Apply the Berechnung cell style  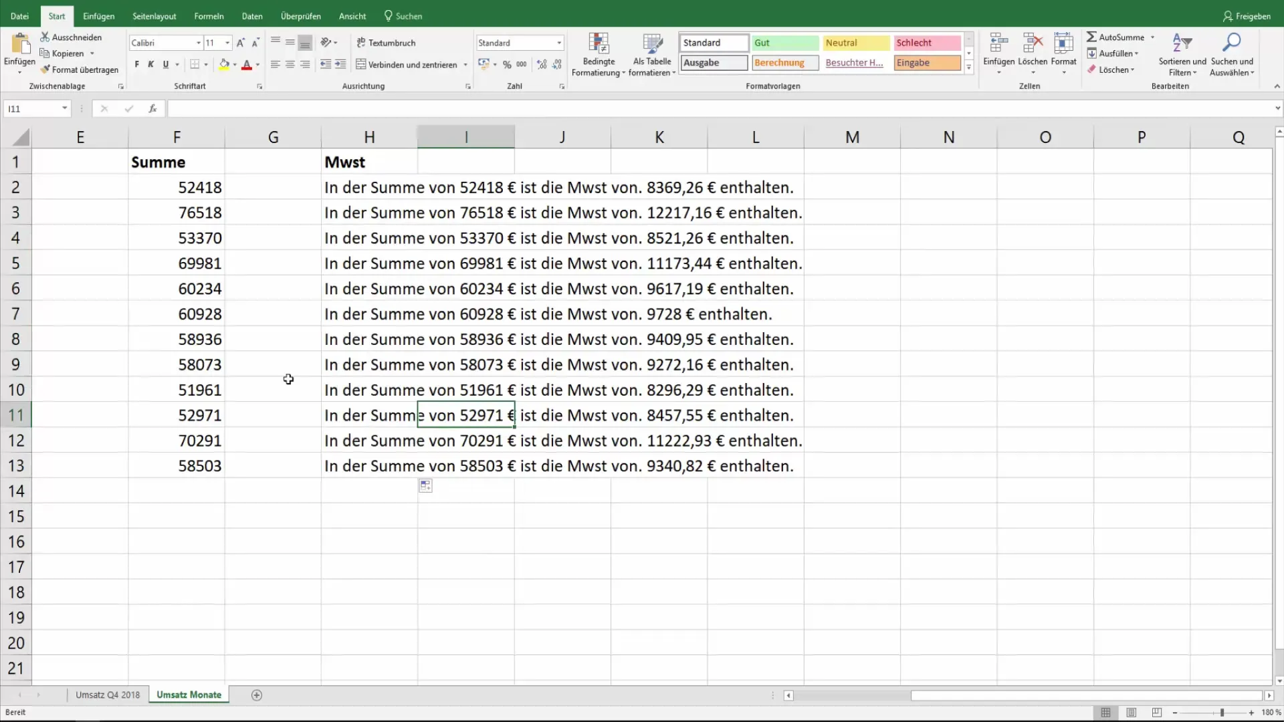pos(785,63)
